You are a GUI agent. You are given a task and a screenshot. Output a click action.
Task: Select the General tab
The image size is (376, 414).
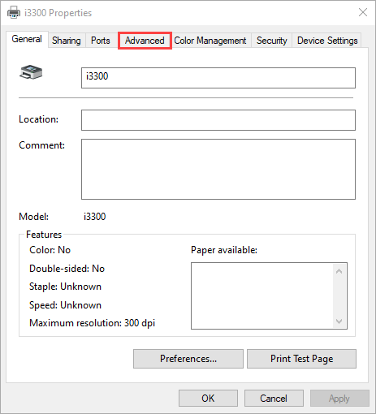click(27, 39)
